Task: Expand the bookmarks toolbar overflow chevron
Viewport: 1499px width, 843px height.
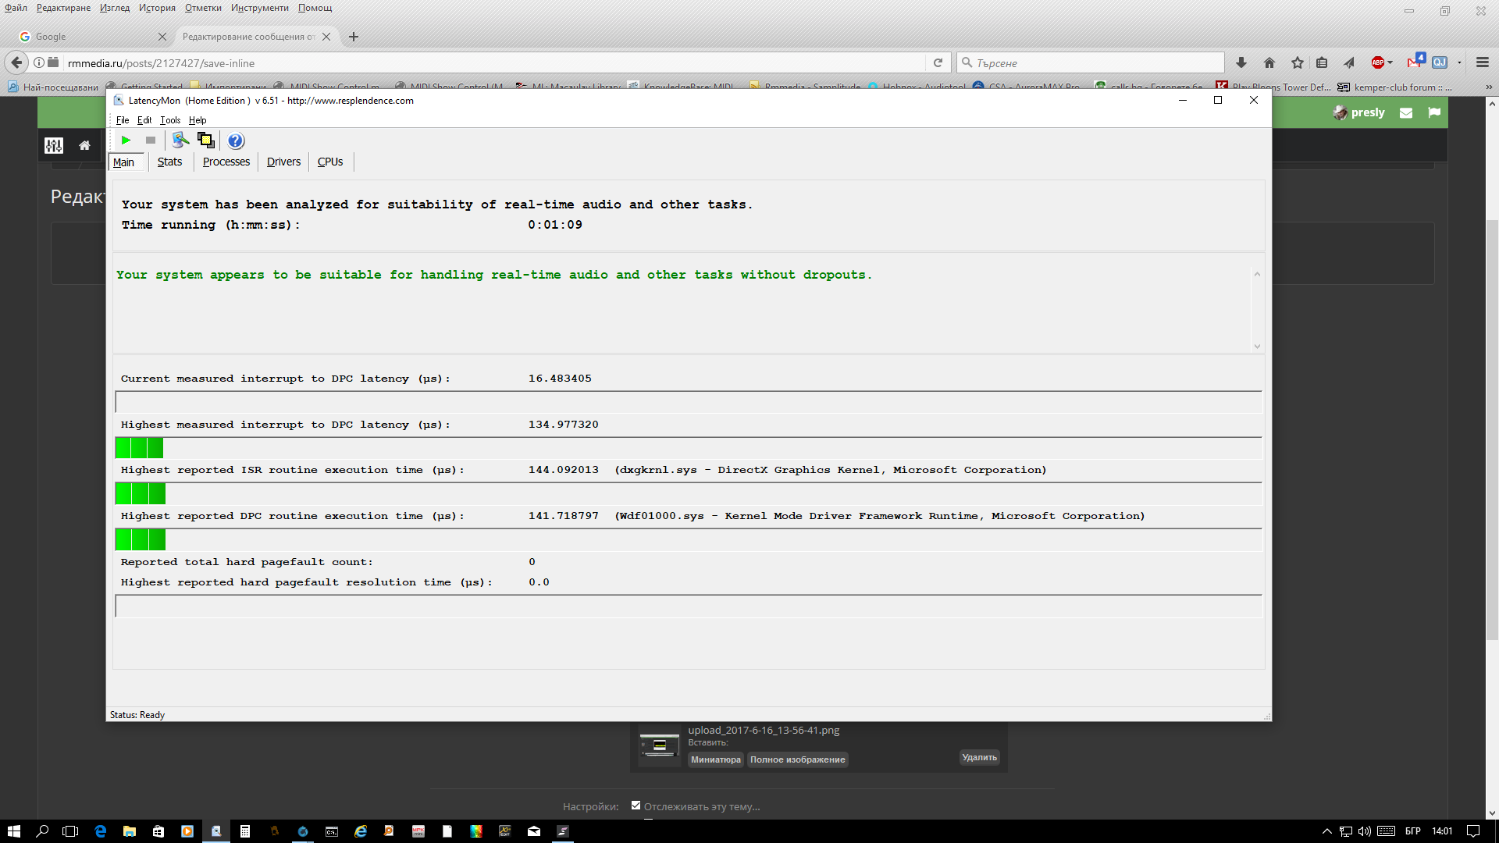Action: [x=1488, y=87]
